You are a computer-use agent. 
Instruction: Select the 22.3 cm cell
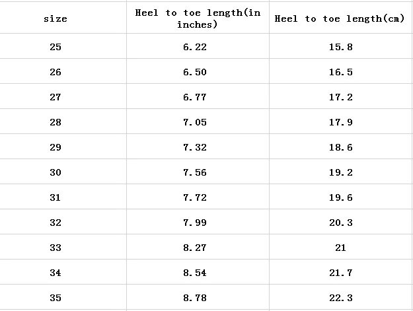click(x=340, y=298)
